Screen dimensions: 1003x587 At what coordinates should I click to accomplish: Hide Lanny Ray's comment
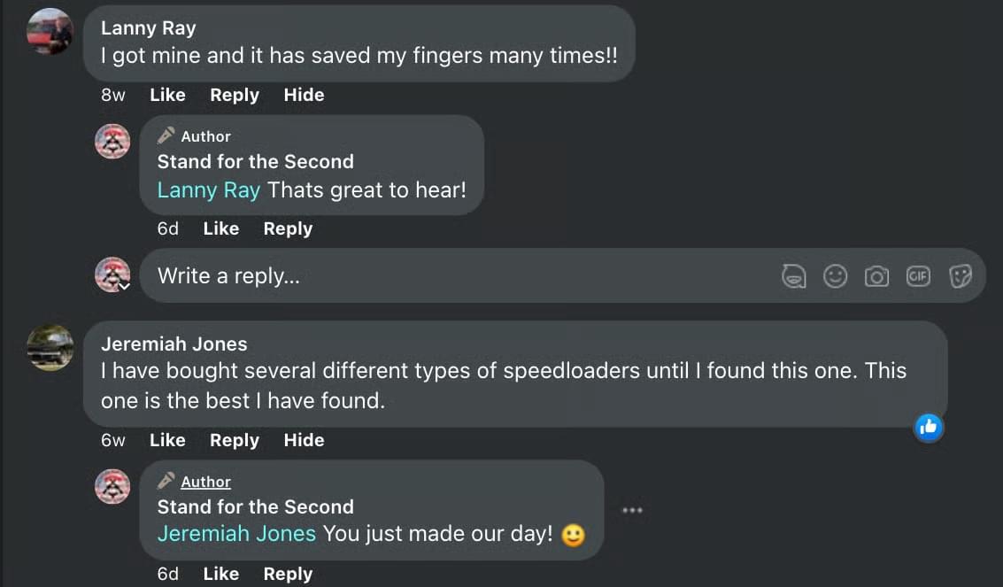(304, 95)
